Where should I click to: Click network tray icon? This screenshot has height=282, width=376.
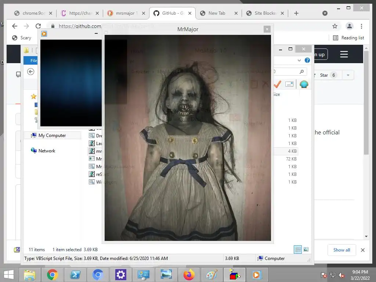(333, 275)
